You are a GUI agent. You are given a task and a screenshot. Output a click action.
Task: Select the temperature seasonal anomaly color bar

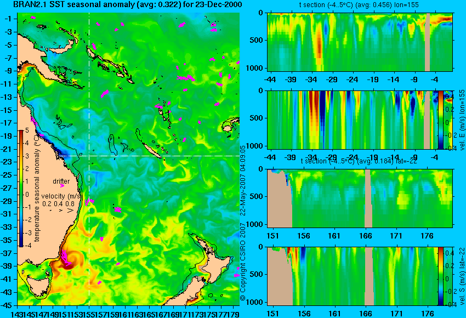coord(21,189)
